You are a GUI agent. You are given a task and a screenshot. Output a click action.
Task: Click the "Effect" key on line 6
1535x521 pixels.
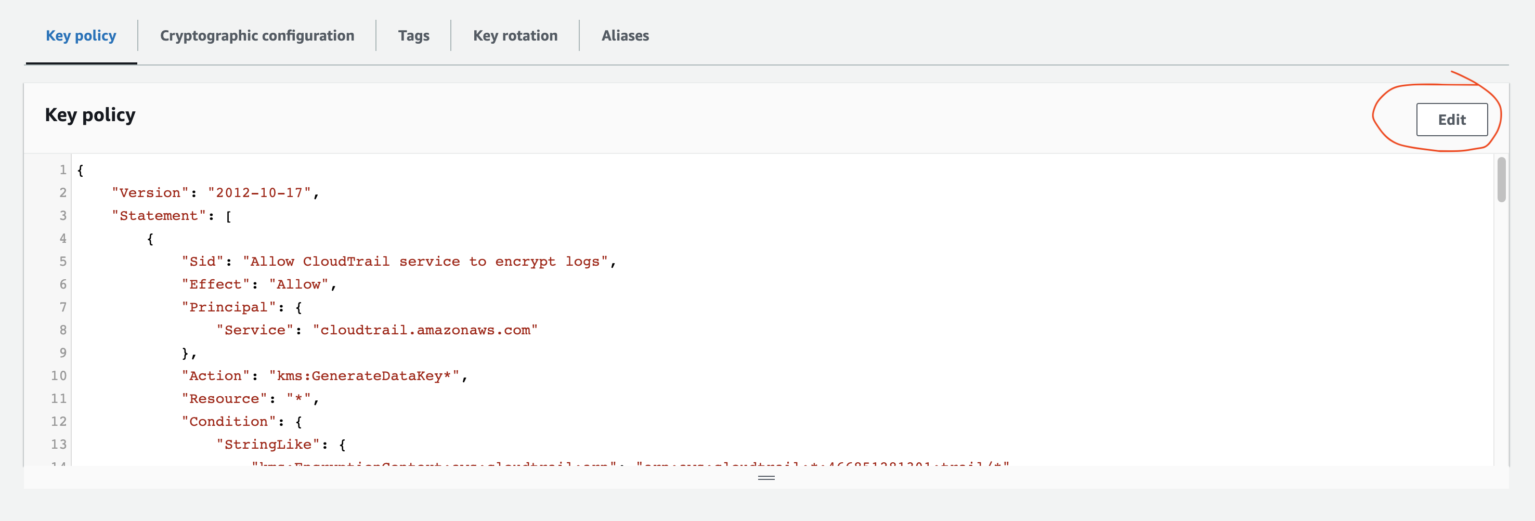coord(215,284)
